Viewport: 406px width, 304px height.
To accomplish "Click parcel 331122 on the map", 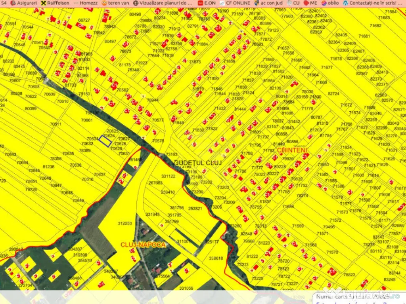I will pyautogui.click(x=168, y=176).
